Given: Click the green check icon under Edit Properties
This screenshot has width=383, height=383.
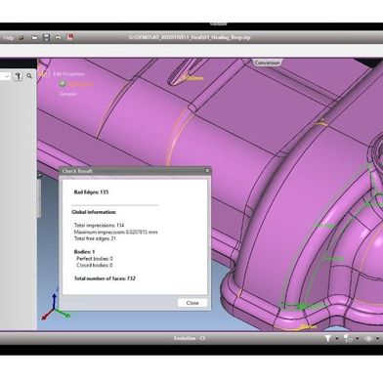Looking at the screenshot, I should (63, 84).
